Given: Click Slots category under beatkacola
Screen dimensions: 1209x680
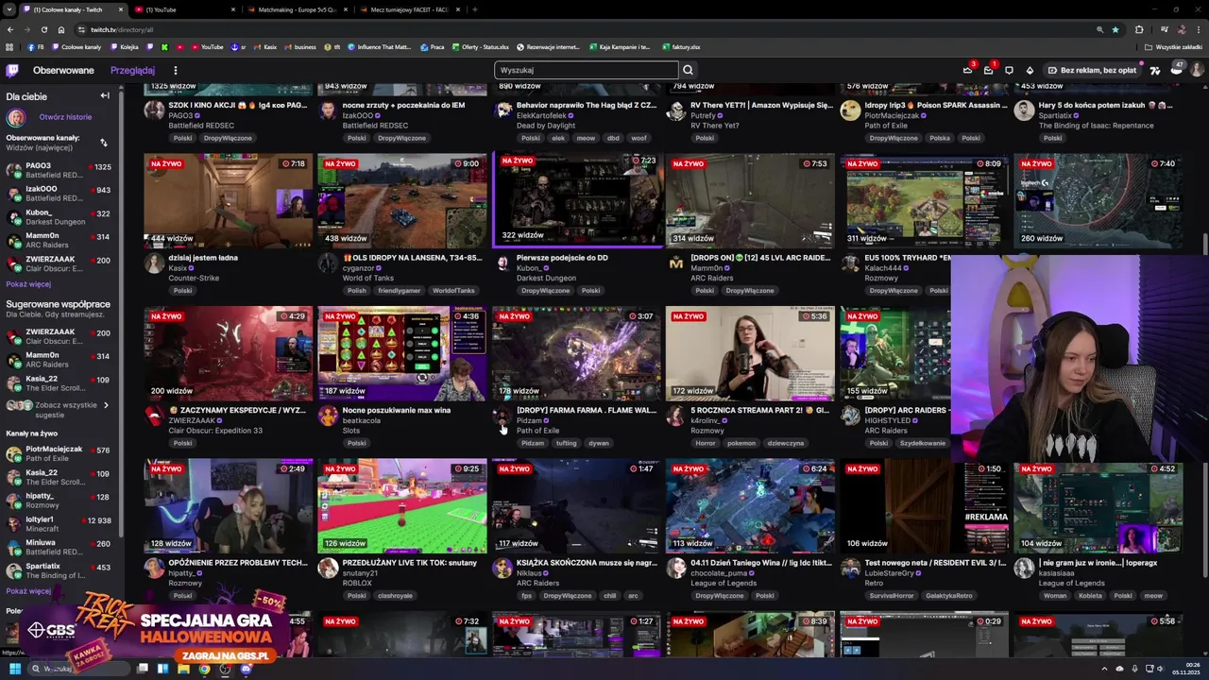Looking at the screenshot, I should (x=349, y=431).
